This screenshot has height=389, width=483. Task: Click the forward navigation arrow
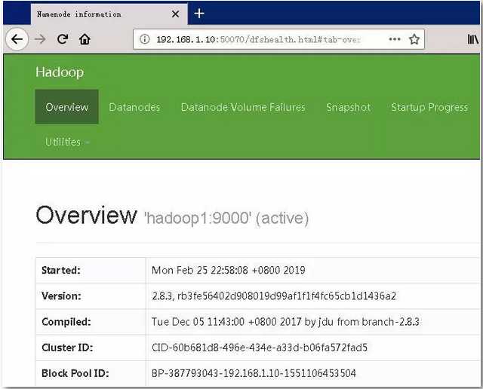40,39
